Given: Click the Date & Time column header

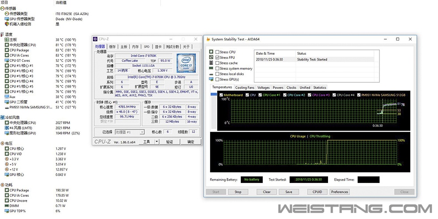Looking at the screenshot, I should (274, 53).
